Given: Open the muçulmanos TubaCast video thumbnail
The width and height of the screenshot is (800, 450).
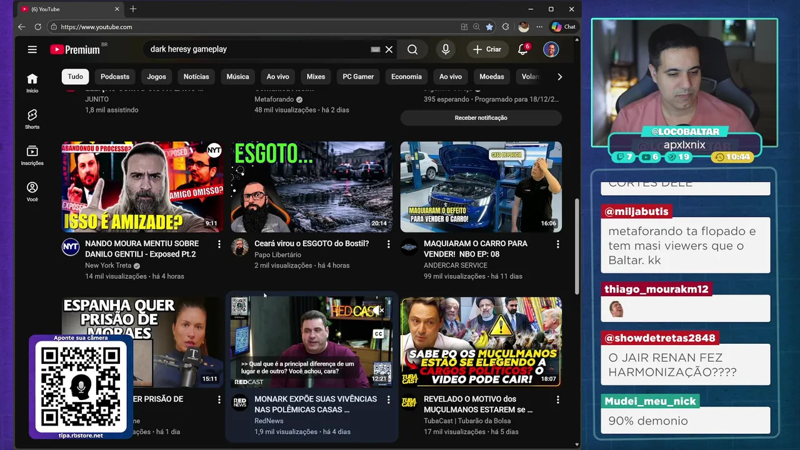Looking at the screenshot, I should (x=481, y=342).
